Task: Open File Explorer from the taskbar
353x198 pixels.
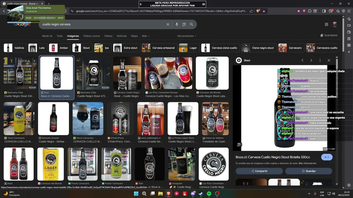Action: click(x=161, y=194)
